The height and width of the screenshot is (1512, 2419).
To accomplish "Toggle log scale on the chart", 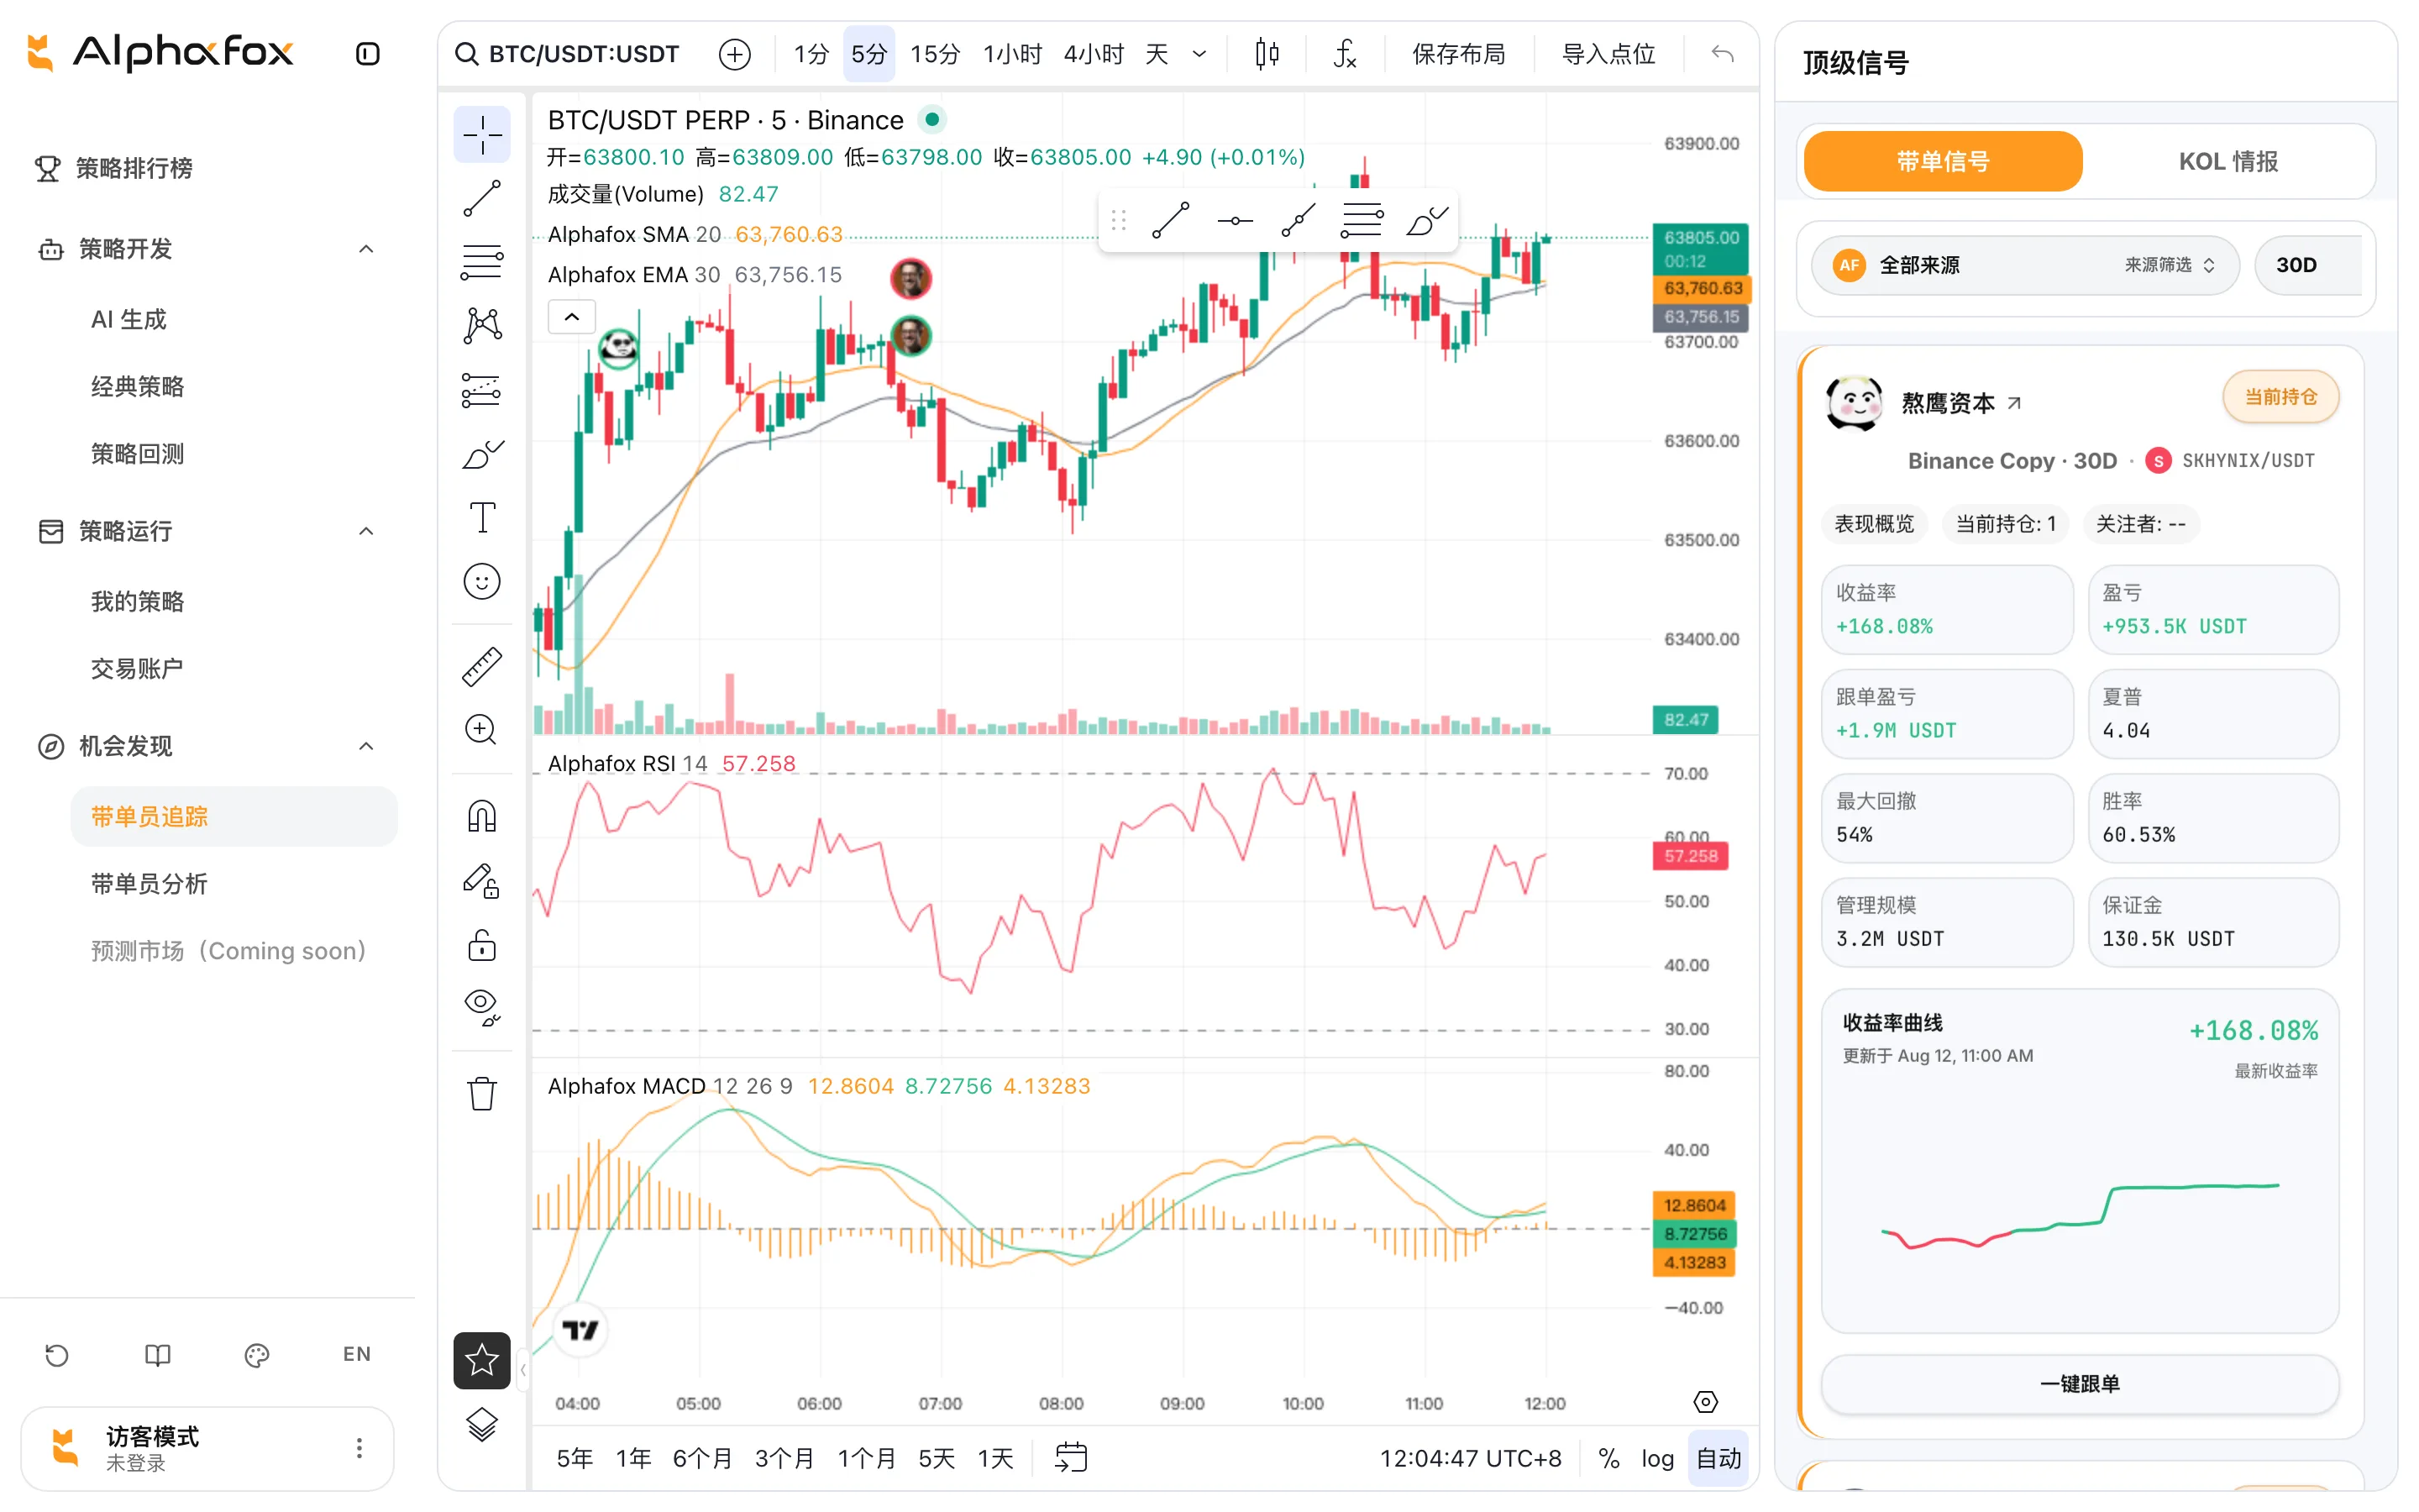I will coord(1657,1458).
